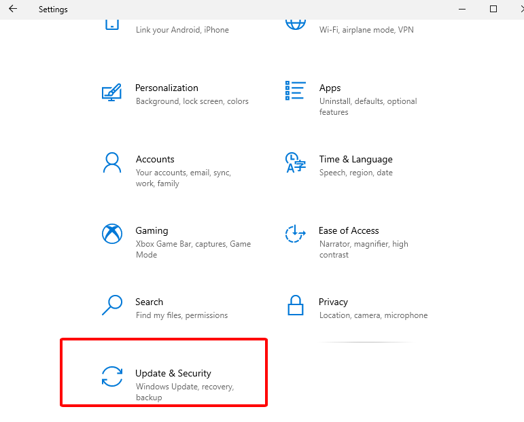Click the Accounts person icon
This screenshot has height=422, width=524.
(x=111, y=162)
